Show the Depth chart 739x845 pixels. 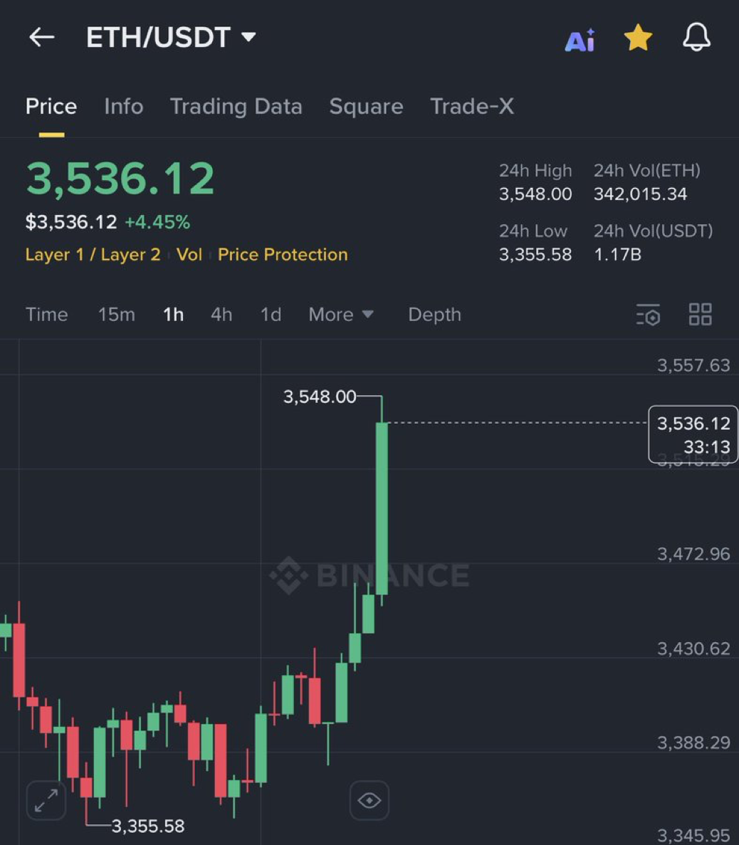point(434,315)
